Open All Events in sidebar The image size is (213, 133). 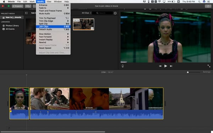[x=9, y=29]
